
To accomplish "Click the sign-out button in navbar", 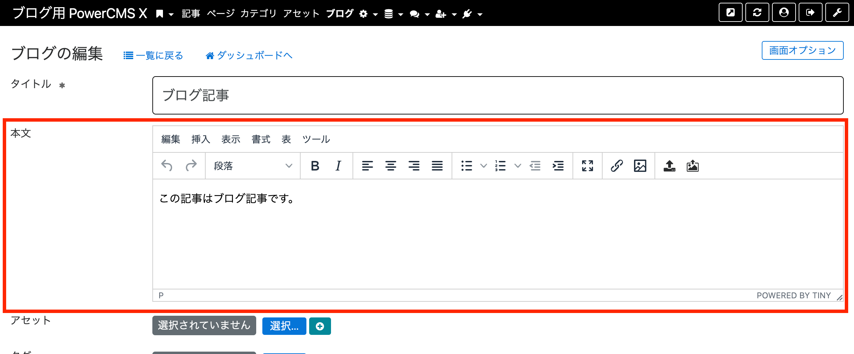I will tap(810, 12).
